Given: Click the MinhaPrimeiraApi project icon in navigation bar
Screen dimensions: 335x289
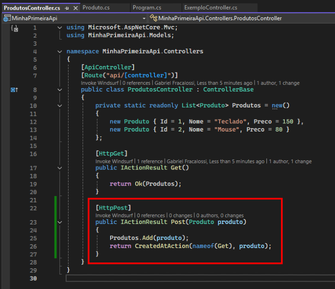Looking at the screenshot, I should pyautogui.click(x=7, y=18).
